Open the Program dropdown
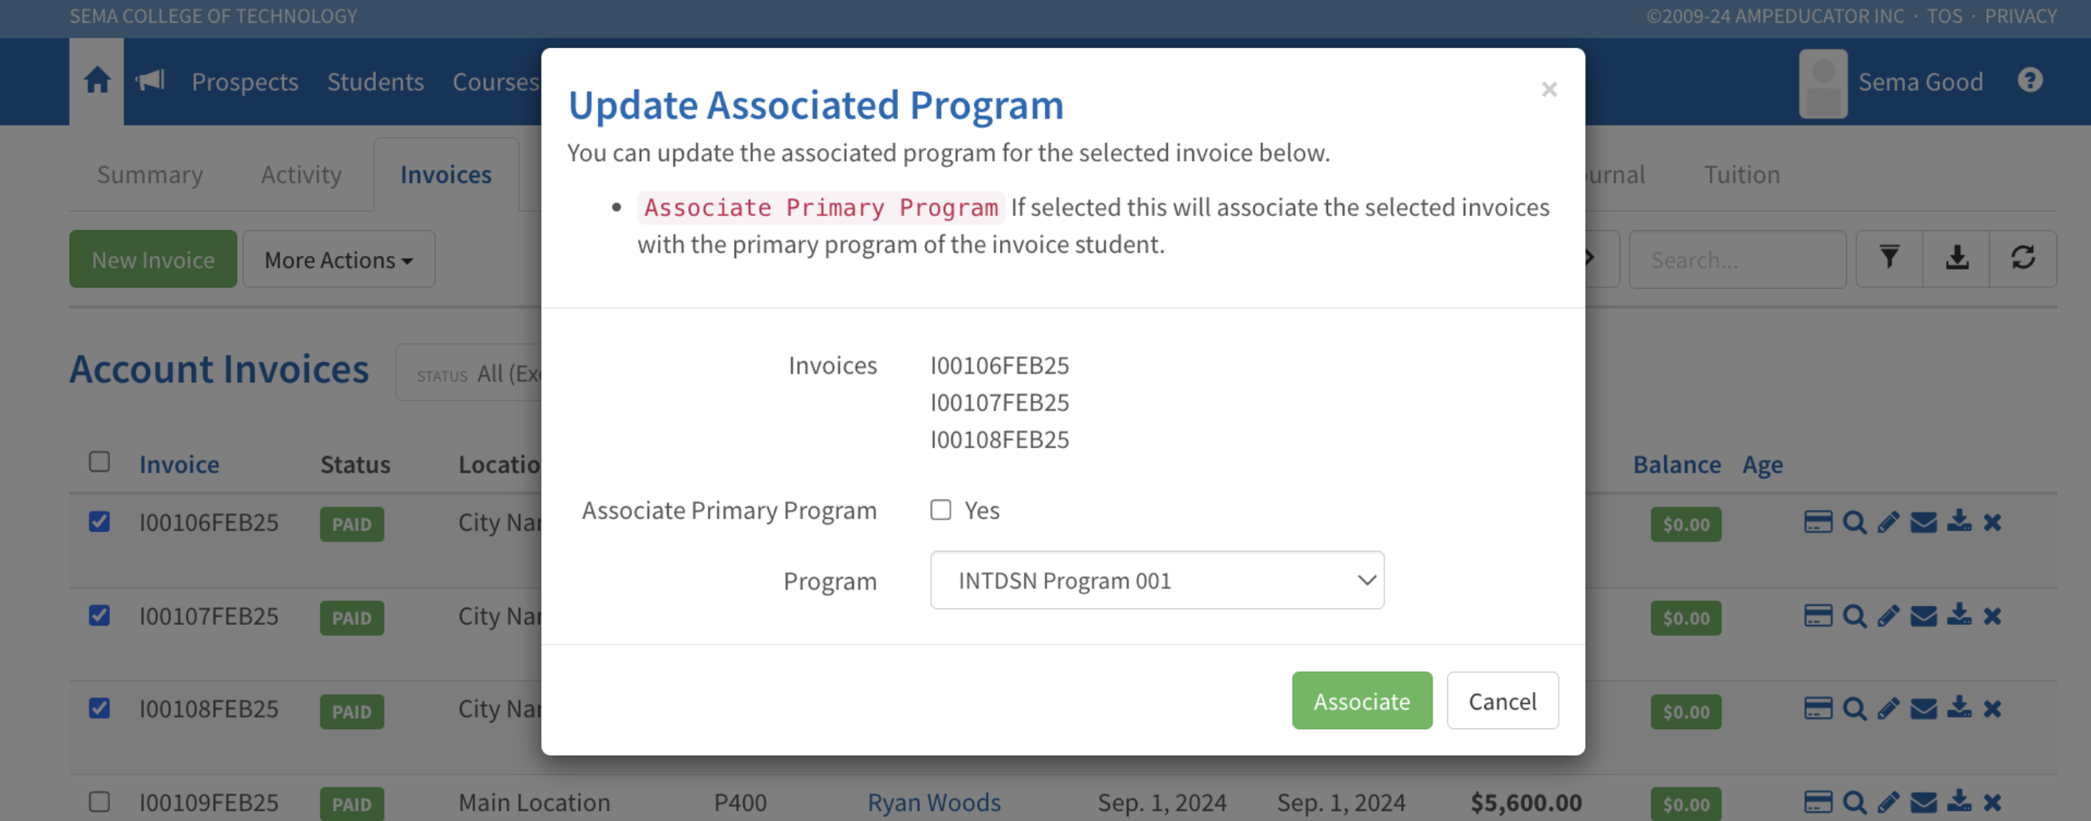The image size is (2091, 821). click(1157, 581)
